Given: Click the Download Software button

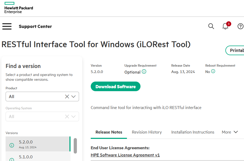Looking at the screenshot, I should [x=116, y=87].
